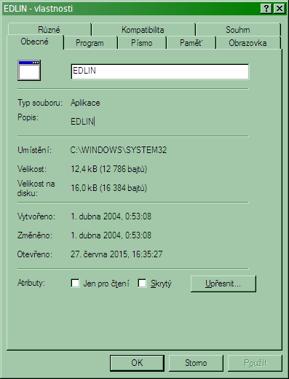Screen dimensions: 289x379
Task: Click the size 12,4 kB (12 786 bajtů)
Action: pos(109,169)
